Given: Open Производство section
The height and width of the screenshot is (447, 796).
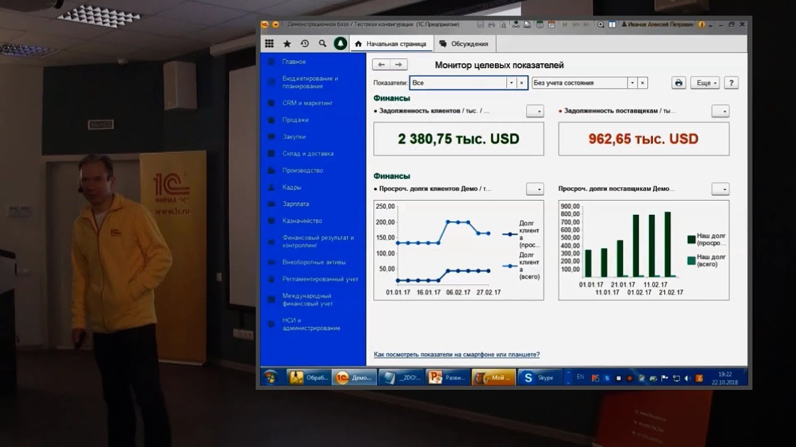Looking at the screenshot, I should (x=302, y=170).
